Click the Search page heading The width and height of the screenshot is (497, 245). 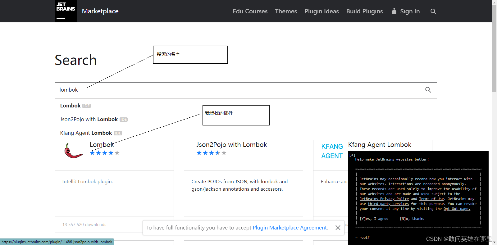tap(76, 60)
